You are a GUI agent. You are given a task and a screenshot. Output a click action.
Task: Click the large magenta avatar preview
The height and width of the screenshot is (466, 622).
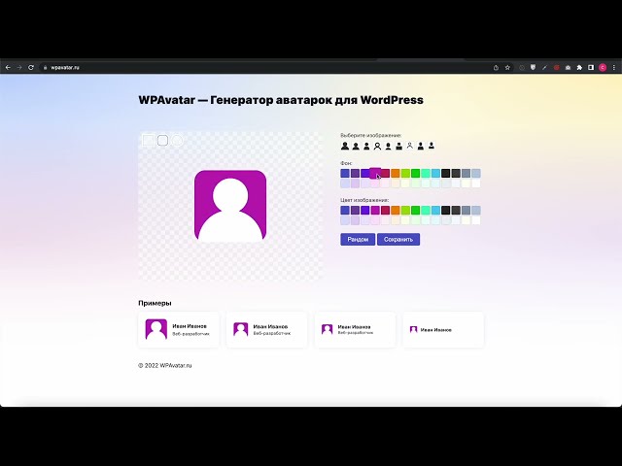pos(230,206)
